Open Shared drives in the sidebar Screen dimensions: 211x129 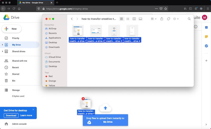pos(19,51)
